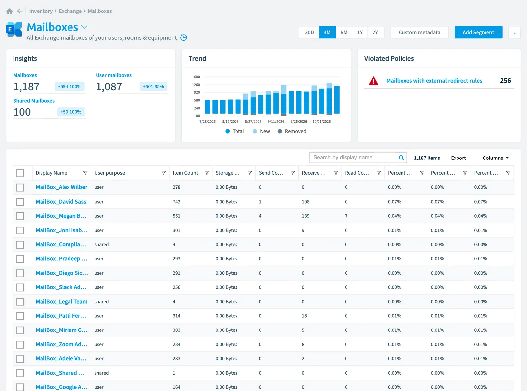Open the Shared Mailboxes insight

click(x=34, y=101)
